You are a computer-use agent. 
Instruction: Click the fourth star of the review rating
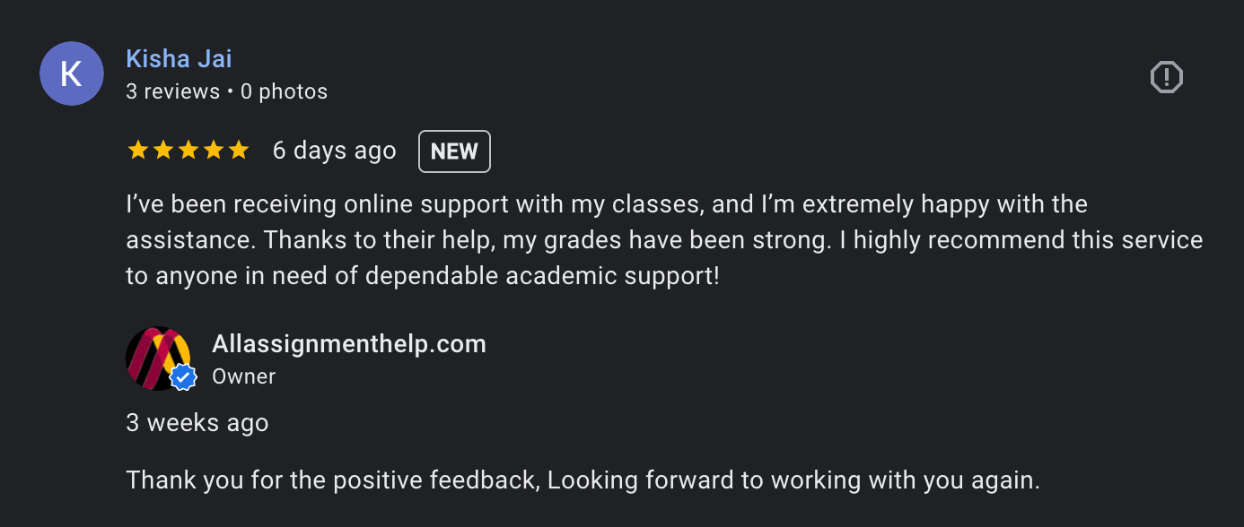click(214, 150)
